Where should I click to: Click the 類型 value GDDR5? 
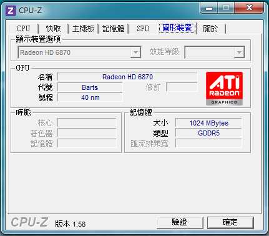pyautogui.click(x=208, y=133)
